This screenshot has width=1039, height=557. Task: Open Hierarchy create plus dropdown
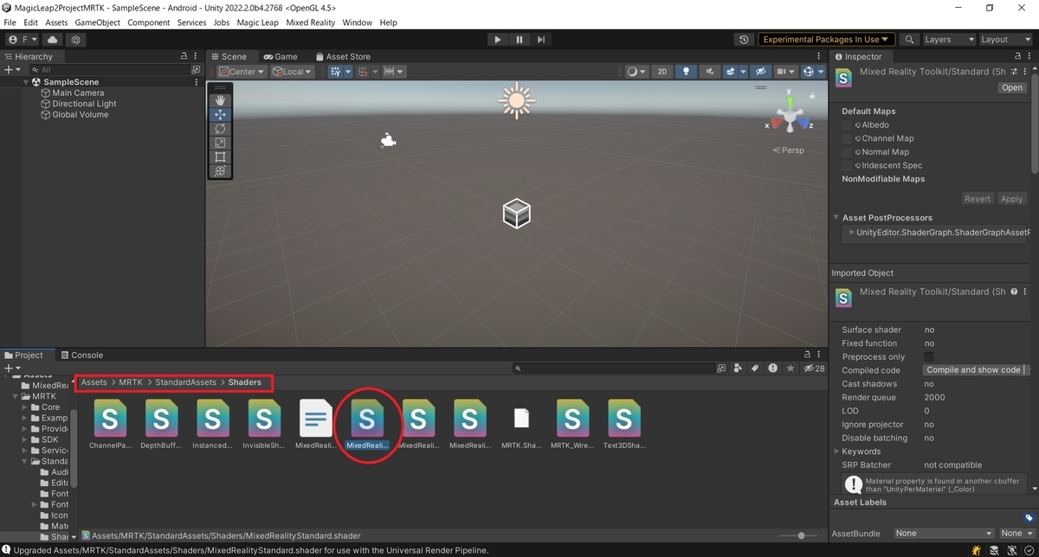(x=11, y=70)
